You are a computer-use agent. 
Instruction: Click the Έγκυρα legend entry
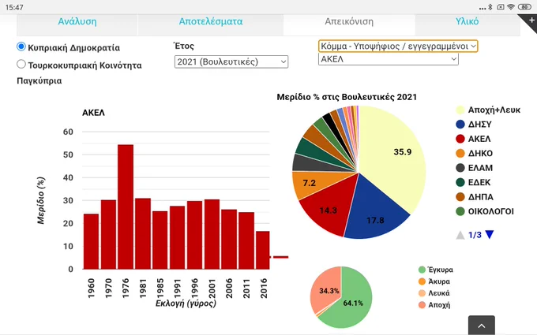pos(436,270)
